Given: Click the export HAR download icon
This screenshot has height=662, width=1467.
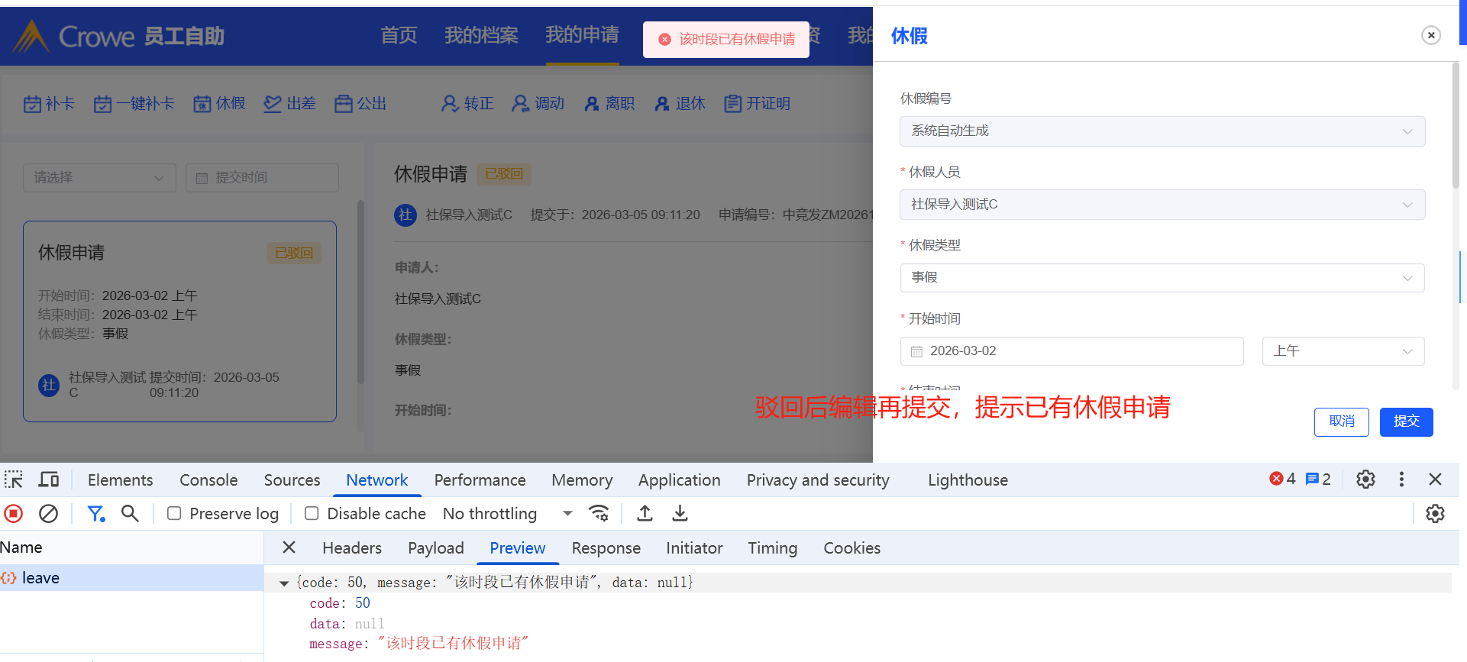Looking at the screenshot, I should coord(680,514).
